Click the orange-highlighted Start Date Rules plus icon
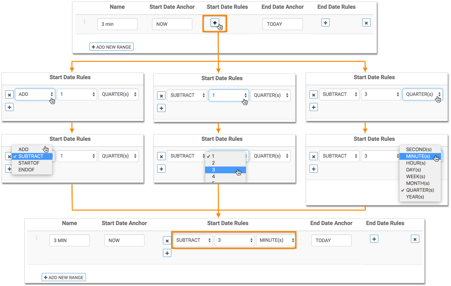451x286 pixels. [x=215, y=23]
